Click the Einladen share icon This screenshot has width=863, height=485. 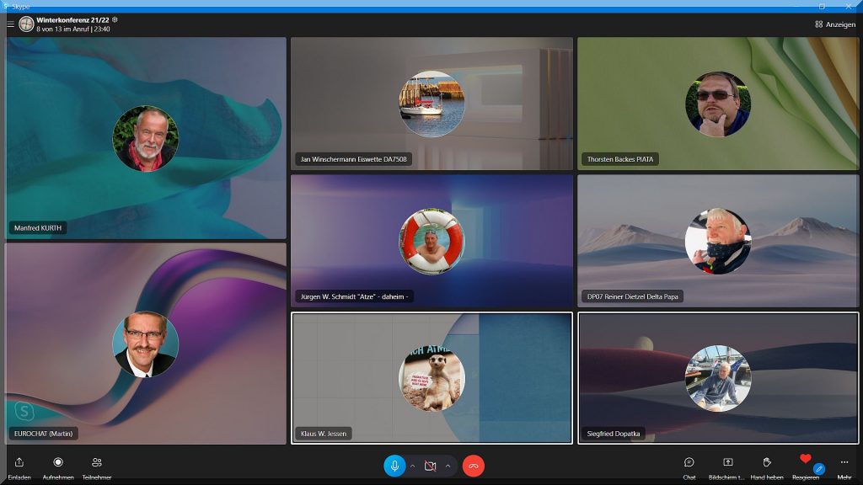coord(19,462)
